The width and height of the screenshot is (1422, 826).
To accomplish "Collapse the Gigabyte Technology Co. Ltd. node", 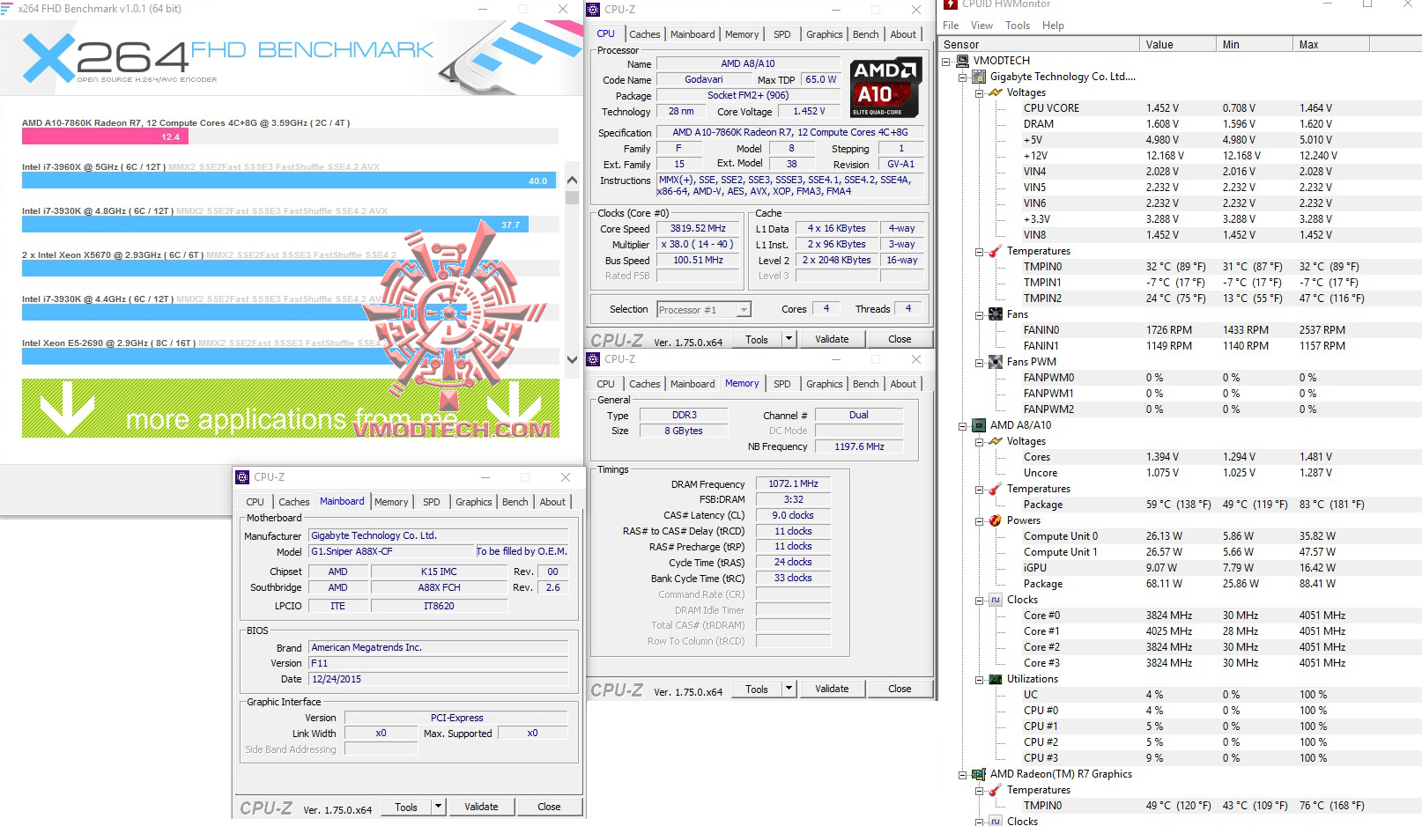I will pyautogui.click(x=963, y=77).
